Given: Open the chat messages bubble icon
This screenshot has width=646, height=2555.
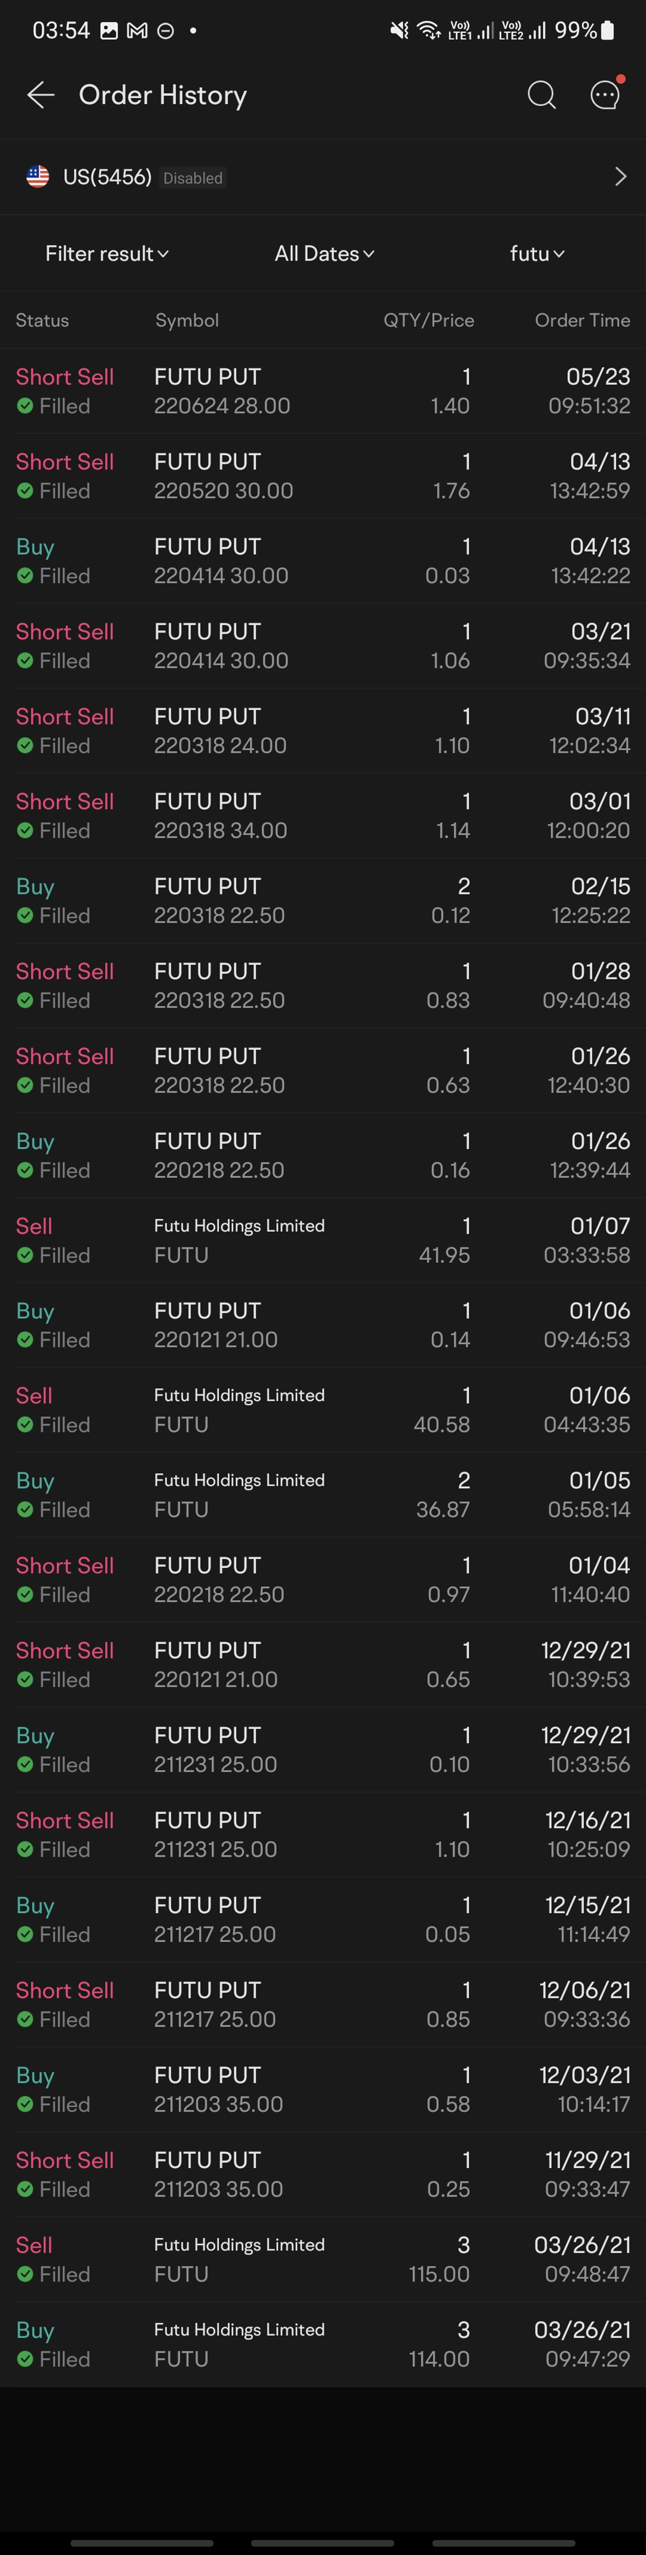Looking at the screenshot, I should coord(605,94).
